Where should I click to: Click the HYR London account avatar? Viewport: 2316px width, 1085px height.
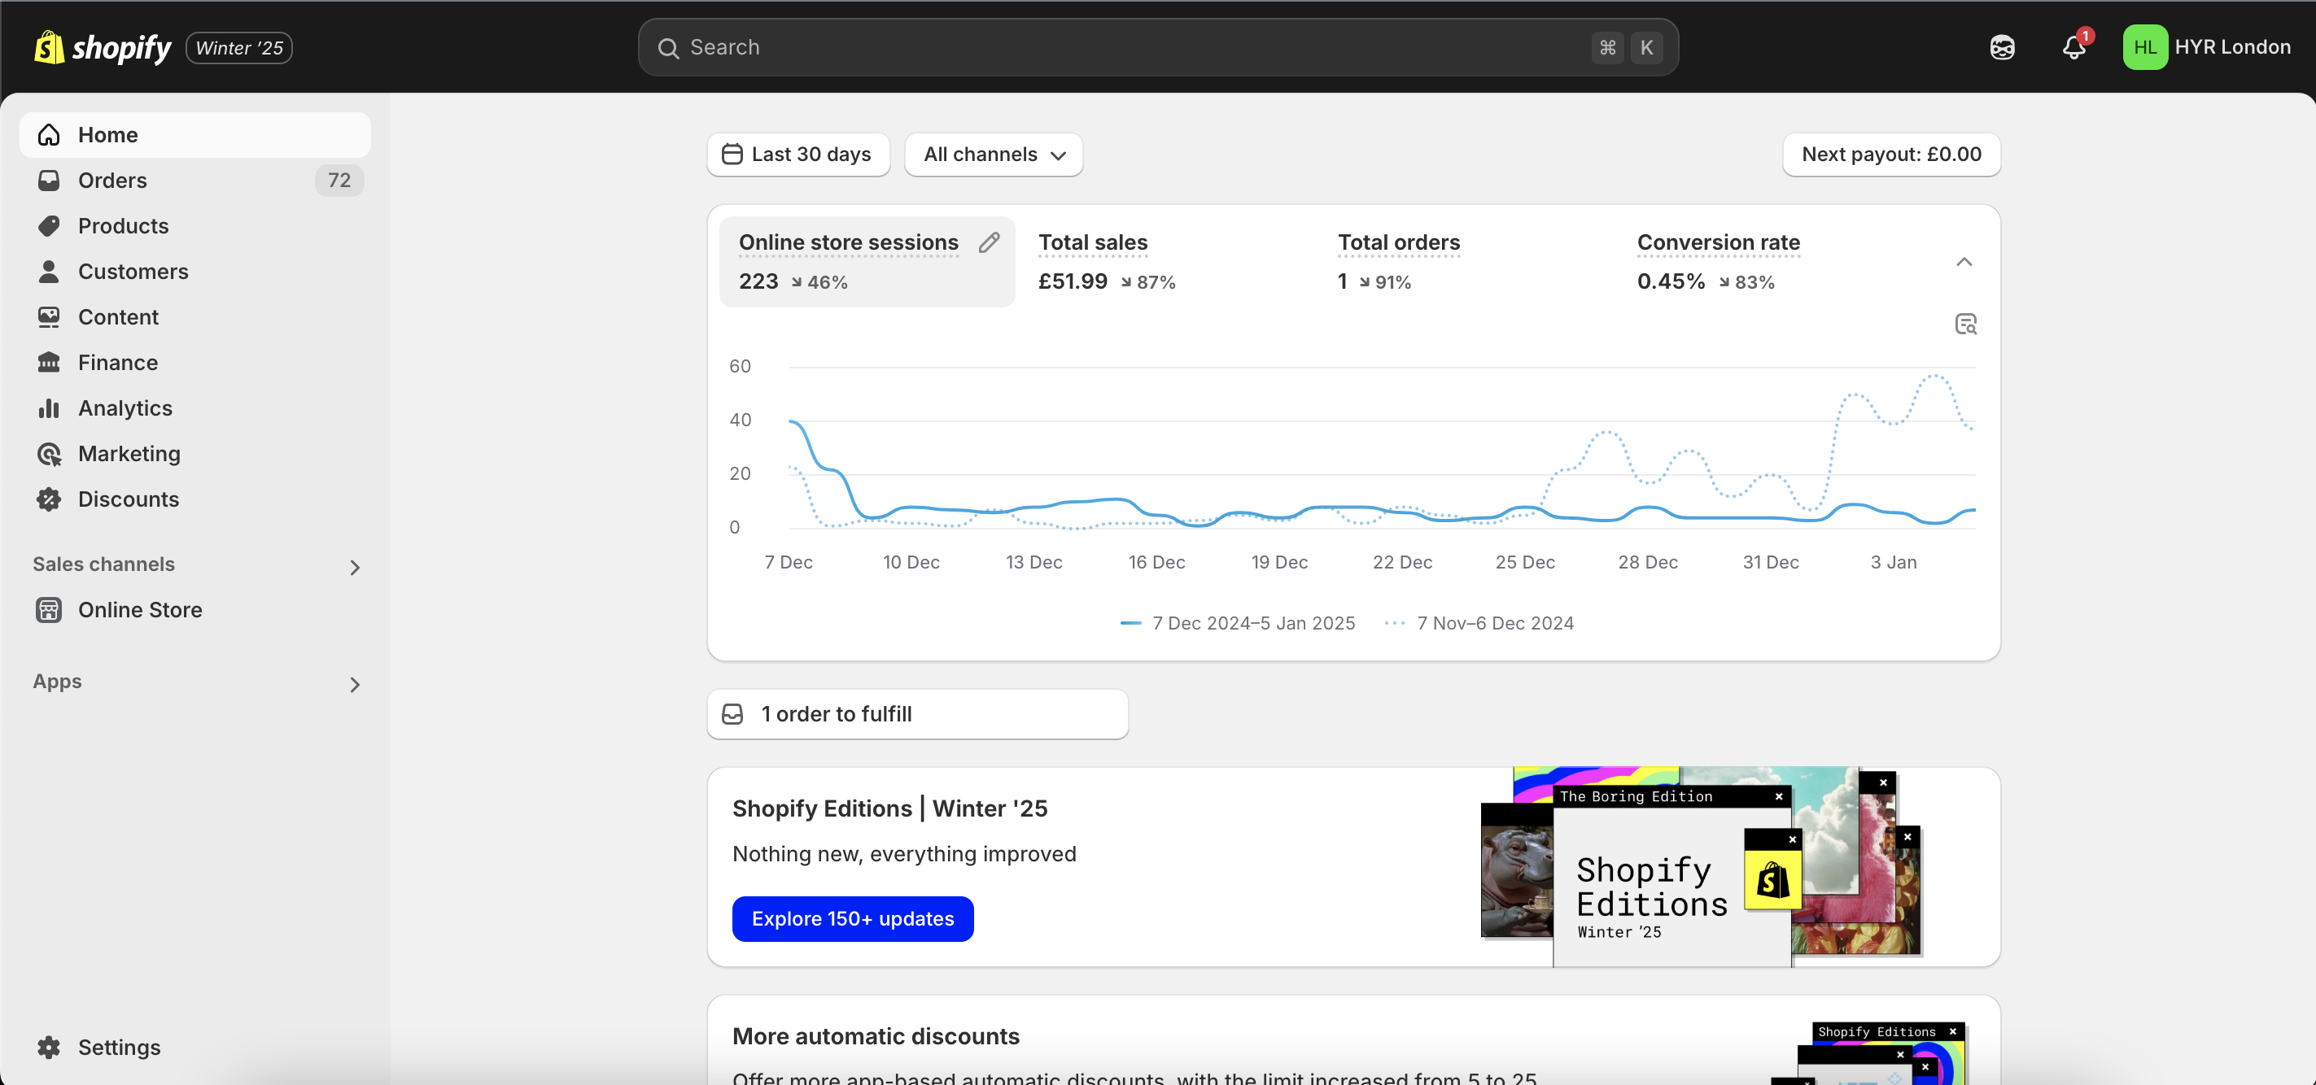pyautogui.click(x=2143, y=46)
